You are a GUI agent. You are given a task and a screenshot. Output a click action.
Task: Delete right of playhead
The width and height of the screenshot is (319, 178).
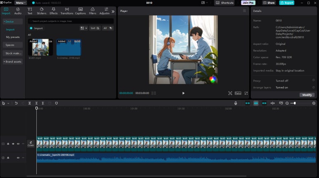pos(43,103)
